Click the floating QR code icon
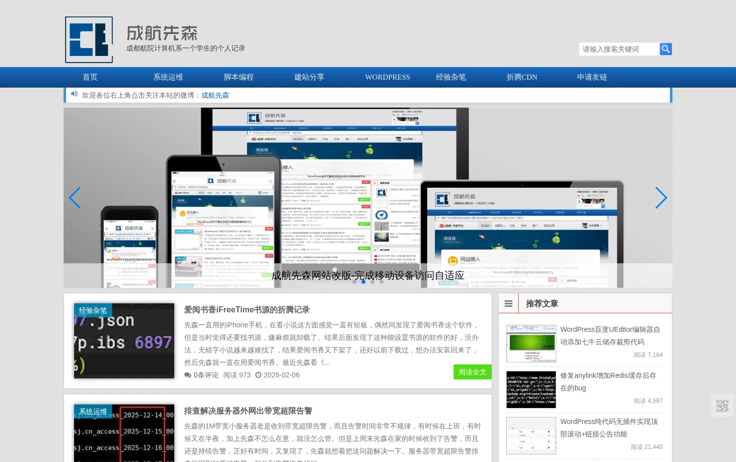Image resolution: width=736 pixels, height=462 pixels. pos(722,405)
